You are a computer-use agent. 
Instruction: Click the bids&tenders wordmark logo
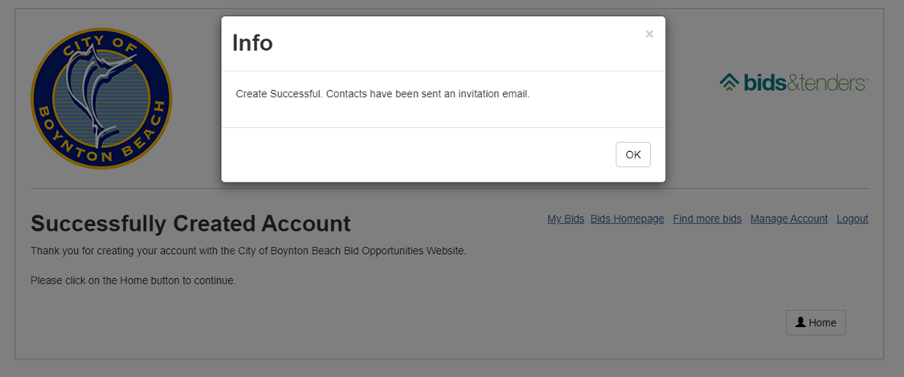tap(806, 83)
